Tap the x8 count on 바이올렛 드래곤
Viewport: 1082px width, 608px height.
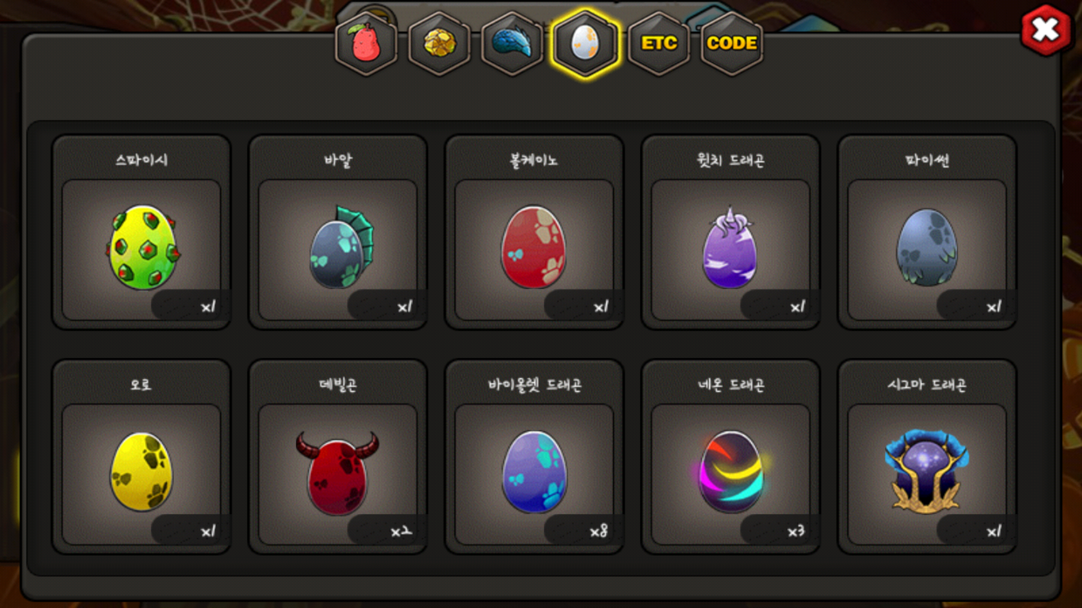pyautogui.click(x=598, y=531)
